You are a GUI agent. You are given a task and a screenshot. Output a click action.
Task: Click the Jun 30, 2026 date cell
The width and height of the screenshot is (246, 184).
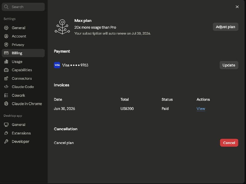tap(65, 109)
